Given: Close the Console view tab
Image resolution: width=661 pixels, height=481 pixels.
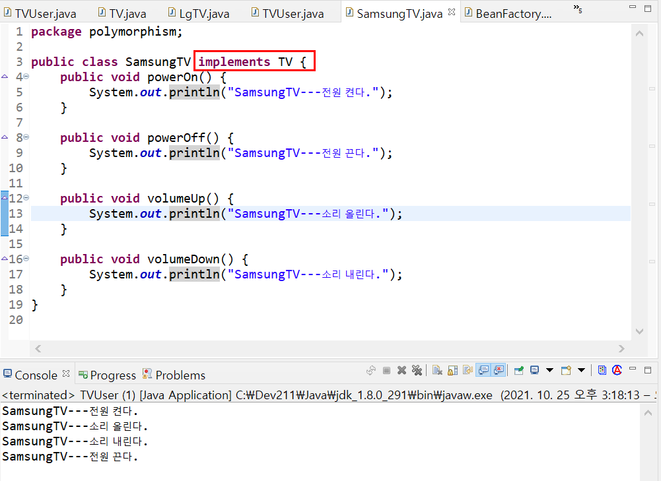Looking at the screenshot, I should (x=66, y=373).
